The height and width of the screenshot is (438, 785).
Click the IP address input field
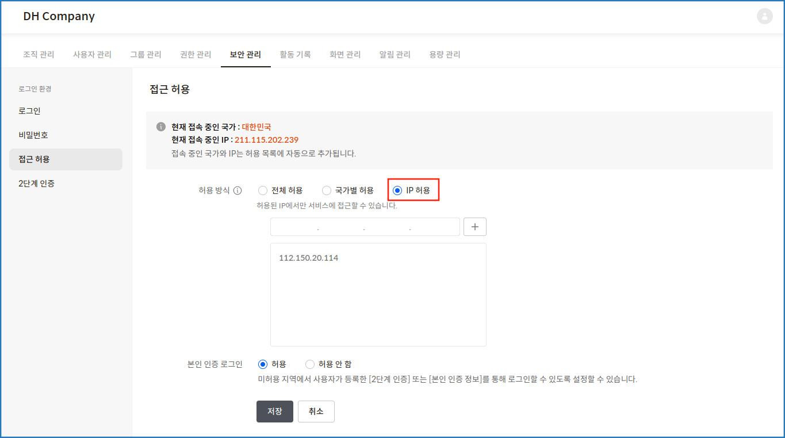tap(365, 227)
